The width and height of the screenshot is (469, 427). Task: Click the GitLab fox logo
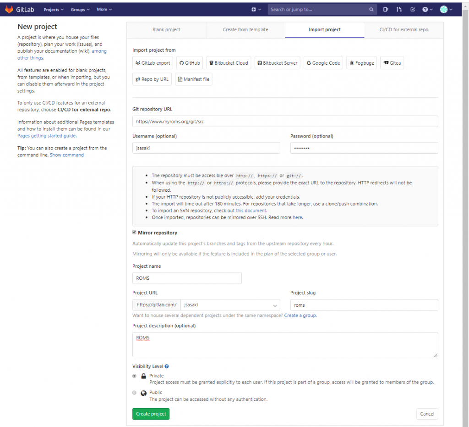pos(9,9)
